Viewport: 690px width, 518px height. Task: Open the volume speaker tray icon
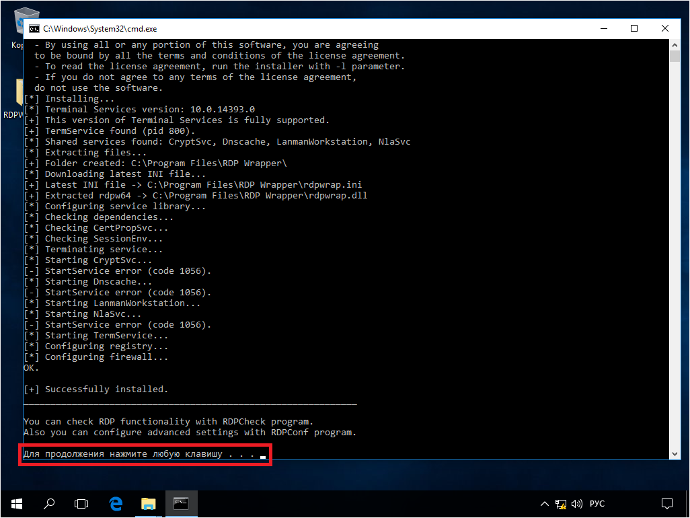[x=576, y=504]
